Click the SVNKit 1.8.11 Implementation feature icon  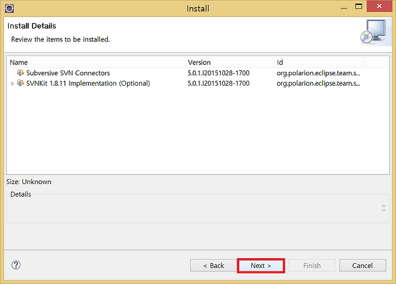[x=20, y=83]
